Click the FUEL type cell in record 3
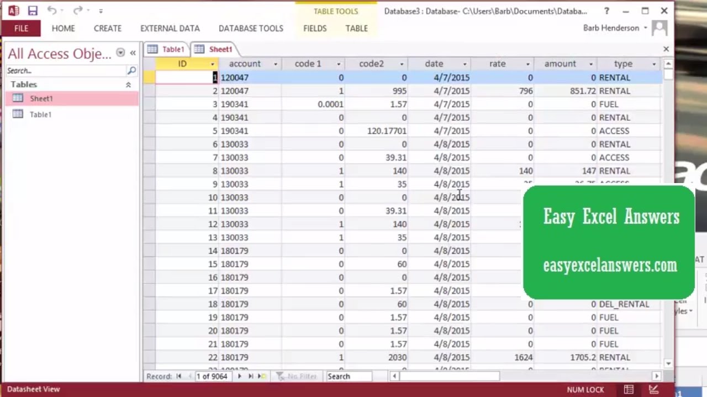 point(629,104)
